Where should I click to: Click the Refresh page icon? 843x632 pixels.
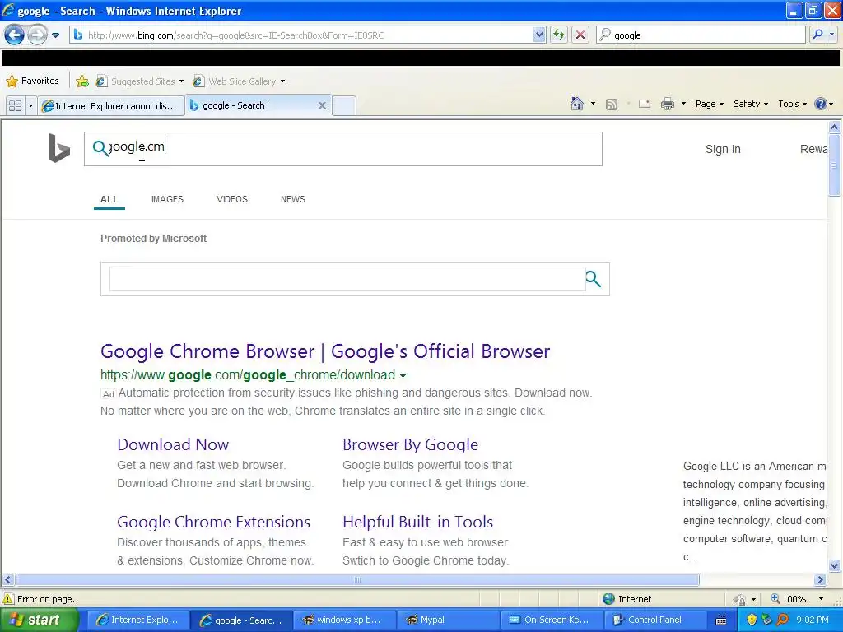click(559, 35)
